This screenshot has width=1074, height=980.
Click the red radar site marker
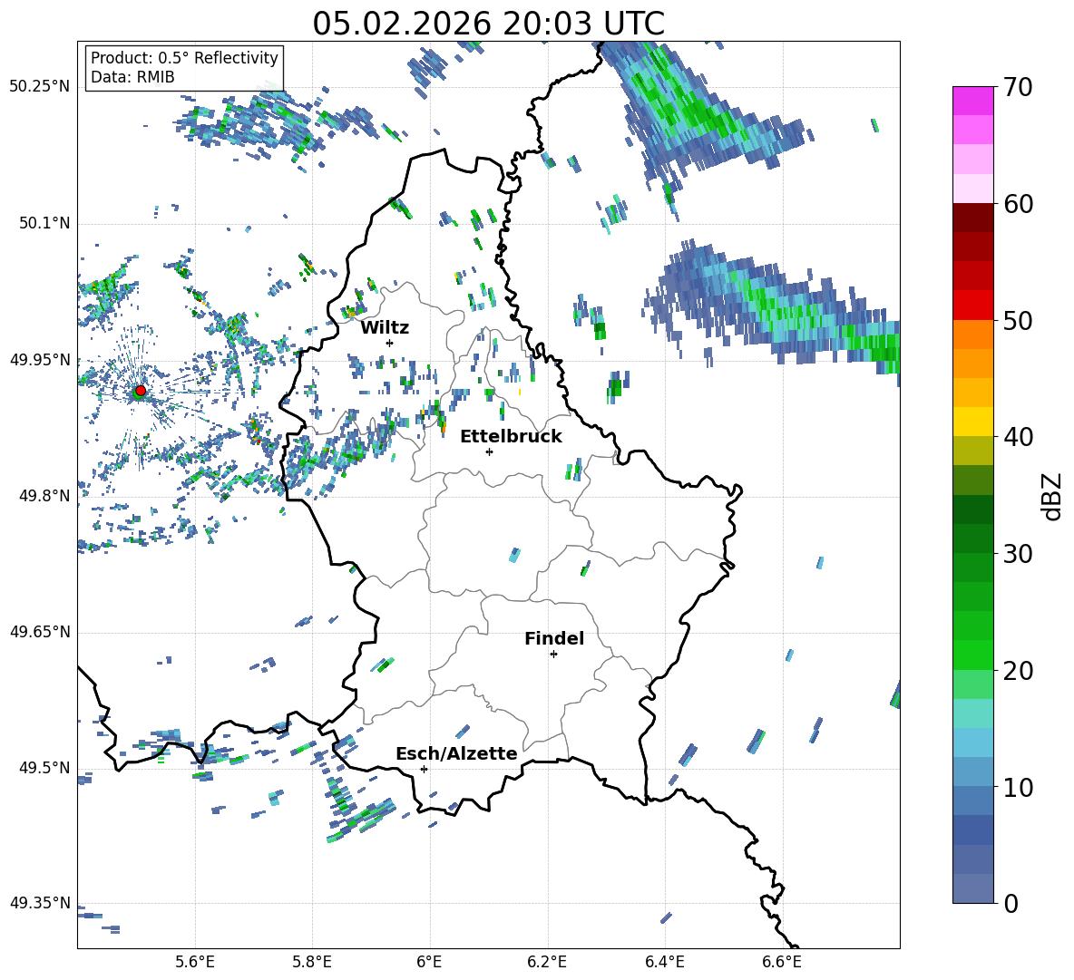click(141, 391)
